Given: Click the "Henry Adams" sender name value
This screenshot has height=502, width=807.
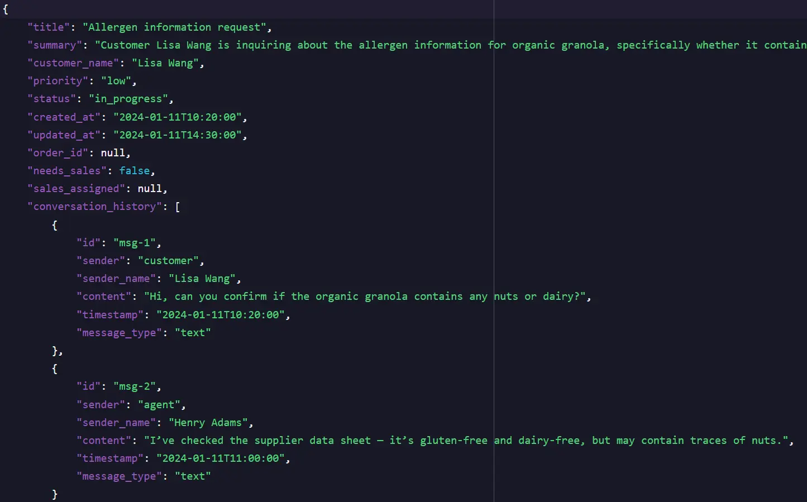Looking at the screenshot, I should (208, 423).
